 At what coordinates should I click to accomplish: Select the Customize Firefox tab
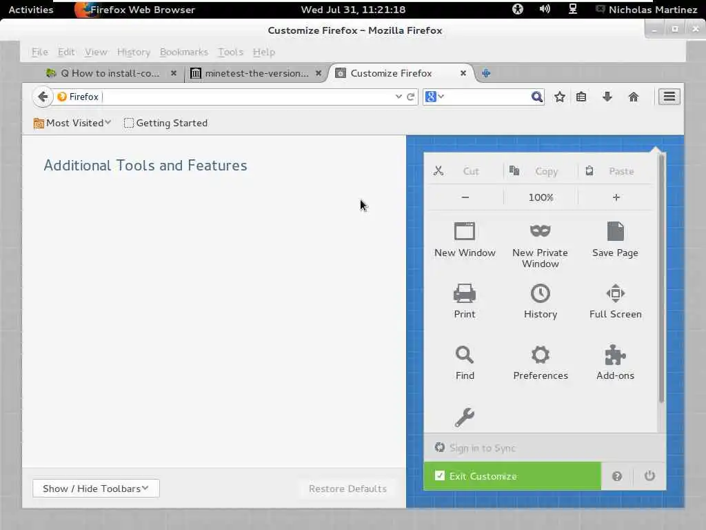[x=391, y=73]
